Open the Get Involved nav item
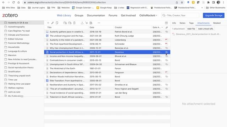 (x=128, y=16)
